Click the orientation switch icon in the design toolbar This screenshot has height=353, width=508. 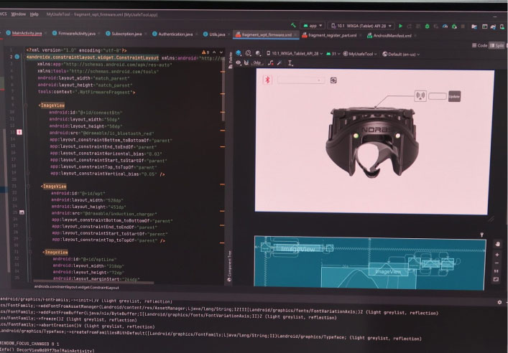[248, 53]
